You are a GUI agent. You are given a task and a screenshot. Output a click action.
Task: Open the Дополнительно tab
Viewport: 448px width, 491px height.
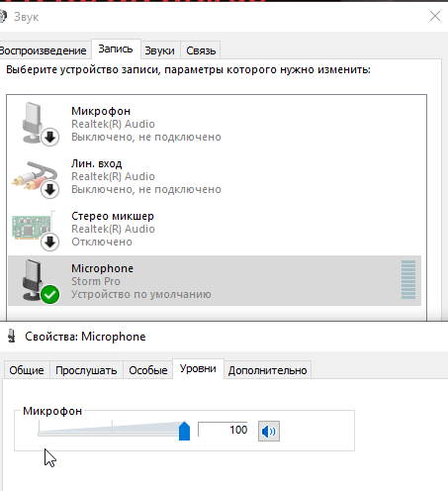point(267,370)
